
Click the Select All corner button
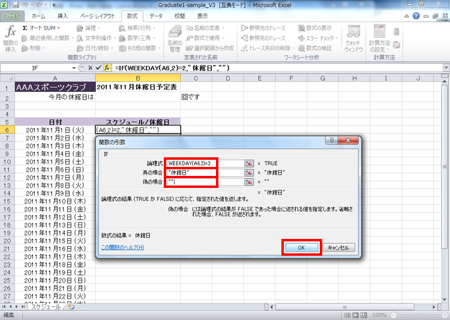7,78
